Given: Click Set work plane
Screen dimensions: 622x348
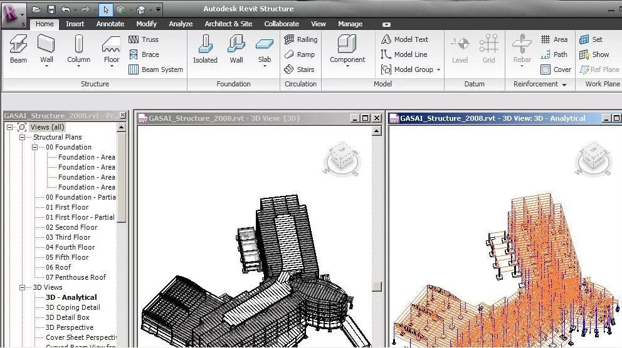Looking at the screenshot, I should [591, 39].
